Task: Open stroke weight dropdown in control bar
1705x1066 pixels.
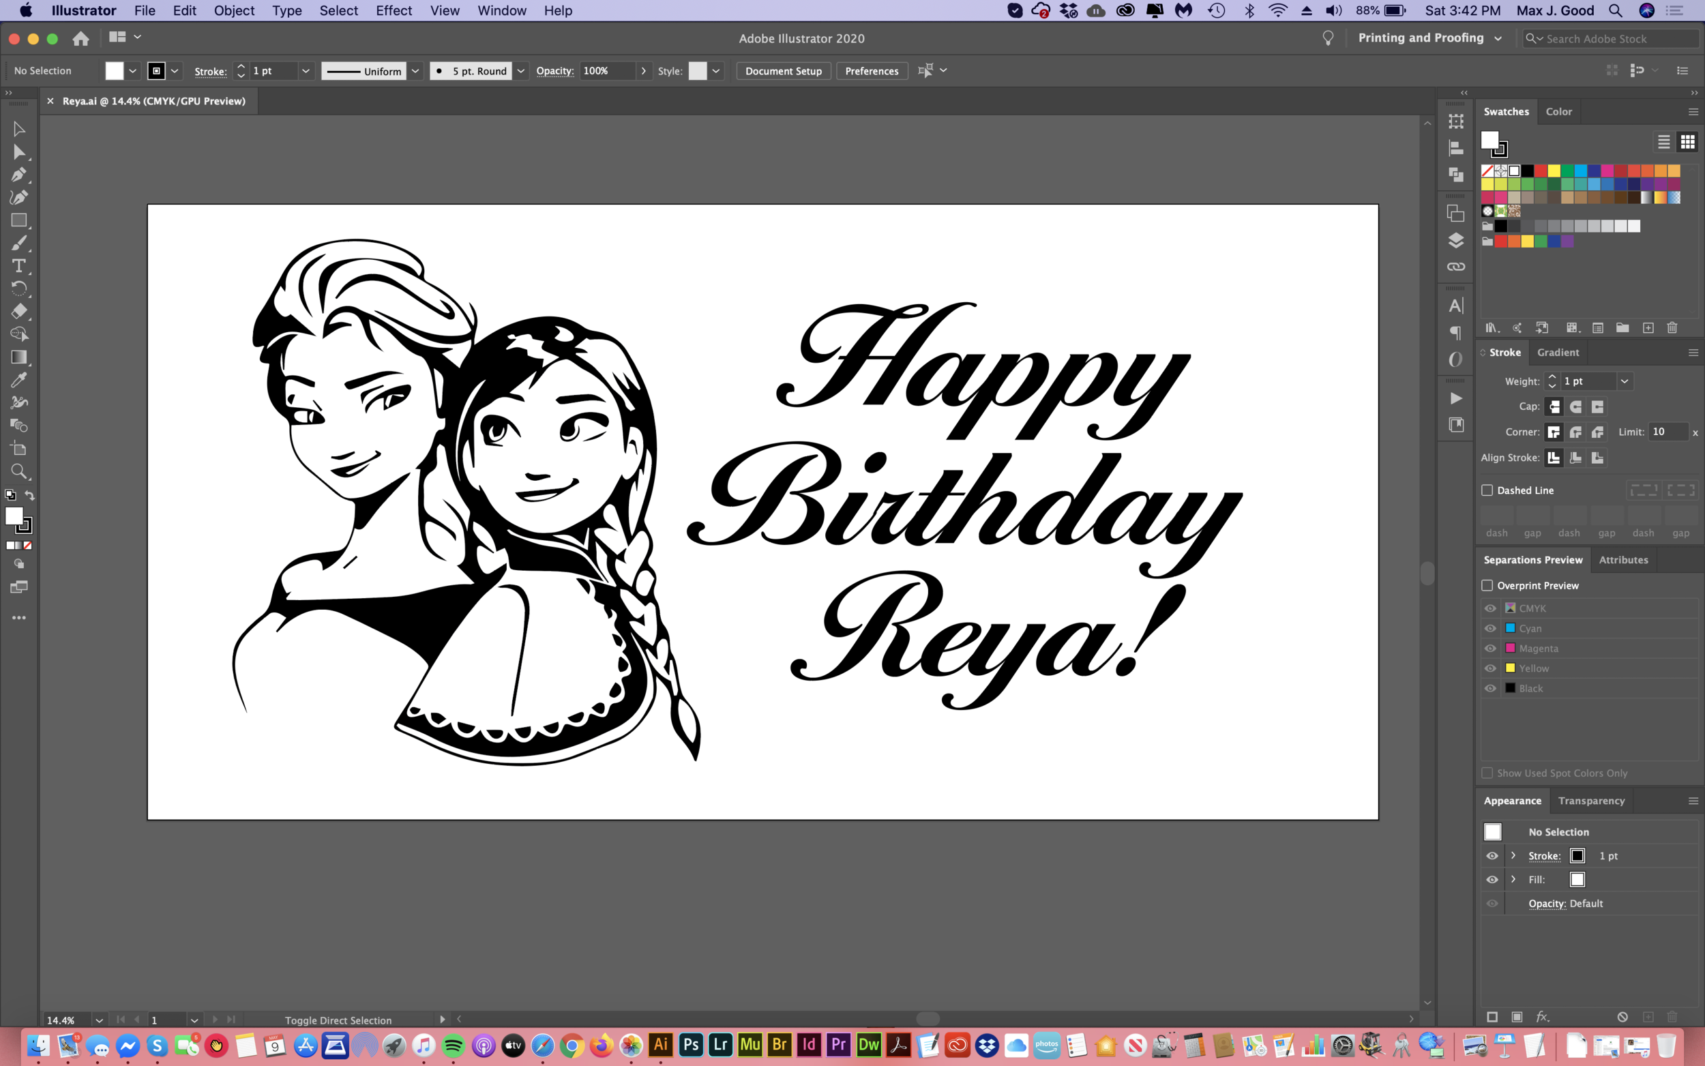Action: click(x=306, y=71)
